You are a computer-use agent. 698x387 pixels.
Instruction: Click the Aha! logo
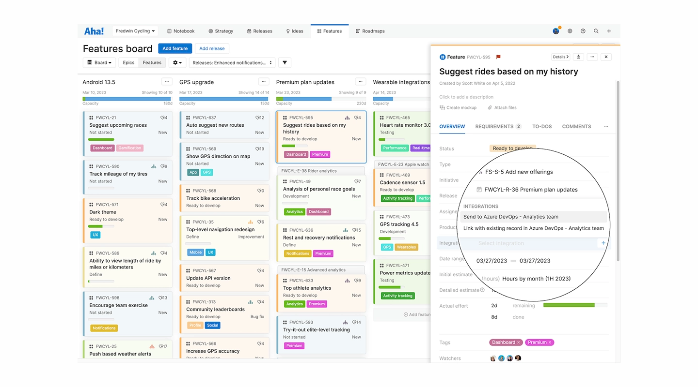(x=94, y=31)
